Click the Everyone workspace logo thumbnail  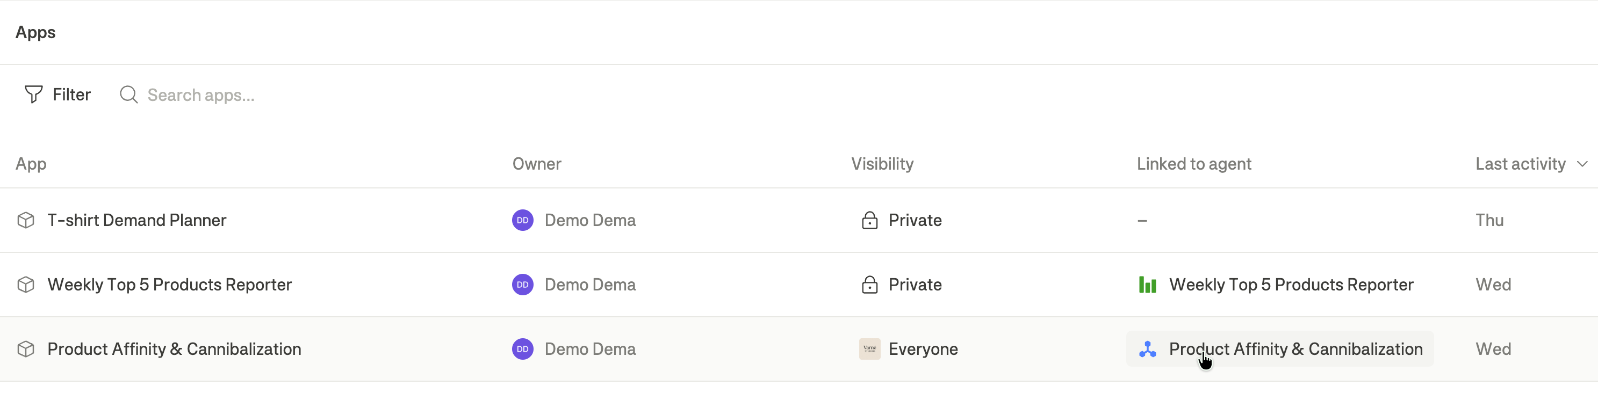[x=870, y=349]
